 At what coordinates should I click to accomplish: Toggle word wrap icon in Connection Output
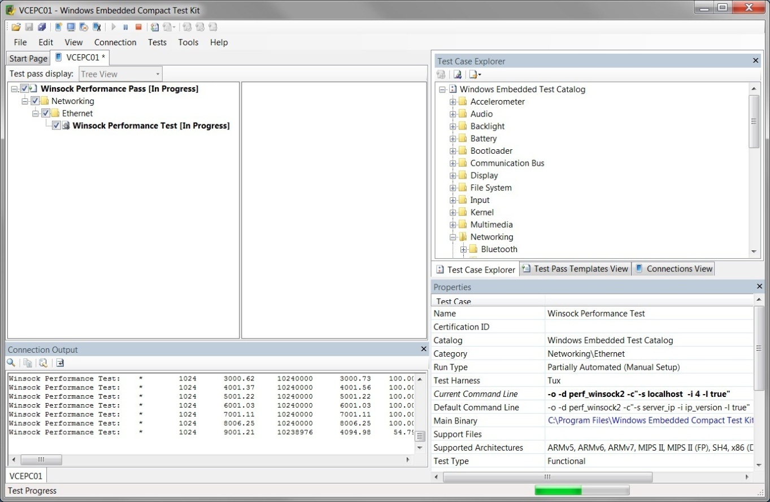(60, 363)
